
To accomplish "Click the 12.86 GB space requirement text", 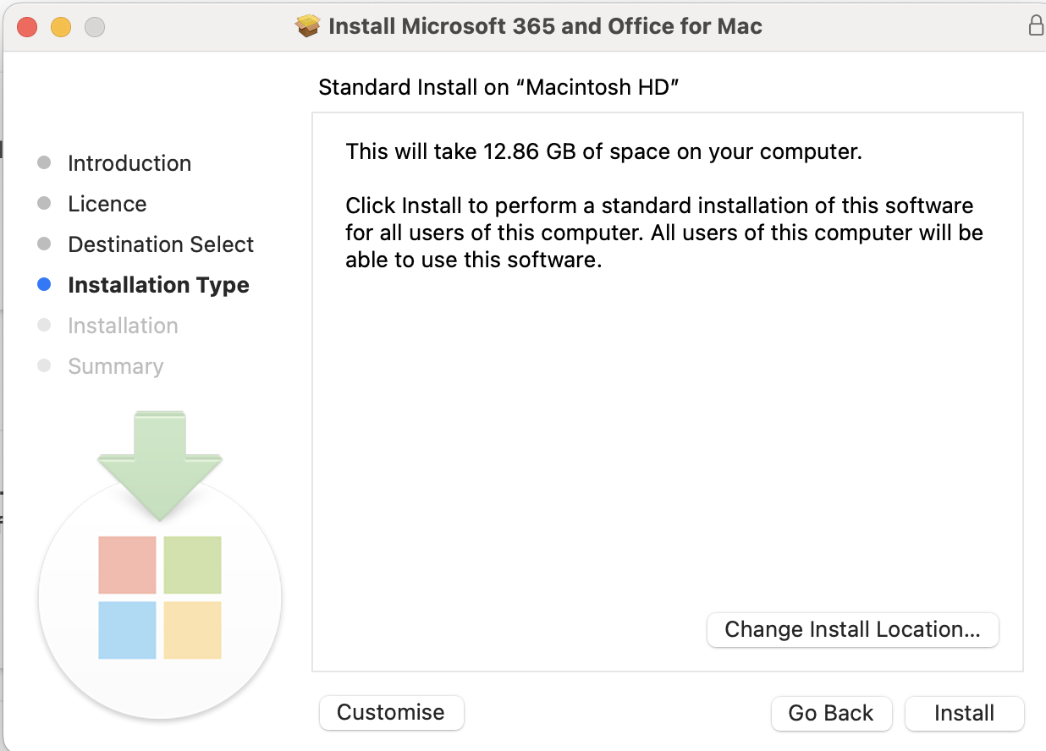I will coord(603,152).
